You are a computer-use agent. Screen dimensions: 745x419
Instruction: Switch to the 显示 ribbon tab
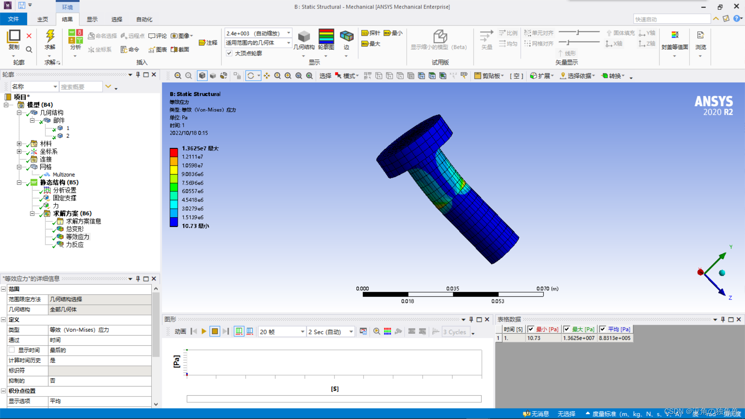92,19
